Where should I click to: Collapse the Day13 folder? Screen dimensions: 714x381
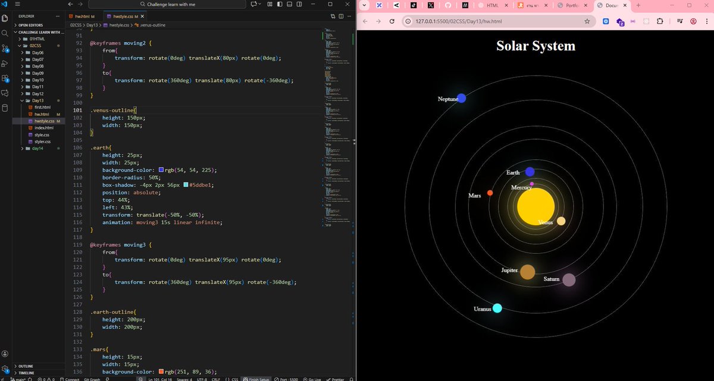pos(37,100)
